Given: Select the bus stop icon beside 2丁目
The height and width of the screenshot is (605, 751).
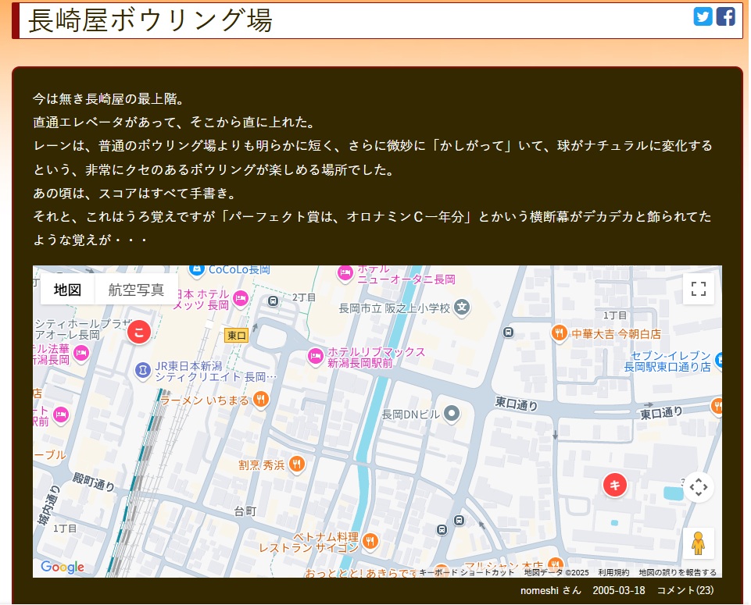Looking at the screenshot, I should pyautogui.click(x=273, y=301).
